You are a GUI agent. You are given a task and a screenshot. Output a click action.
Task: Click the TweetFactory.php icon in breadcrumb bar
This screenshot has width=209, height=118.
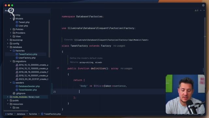[42, 114]
